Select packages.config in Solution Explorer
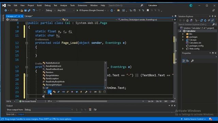The height and width of the screenshot is (123, 218). click(196, 46)
